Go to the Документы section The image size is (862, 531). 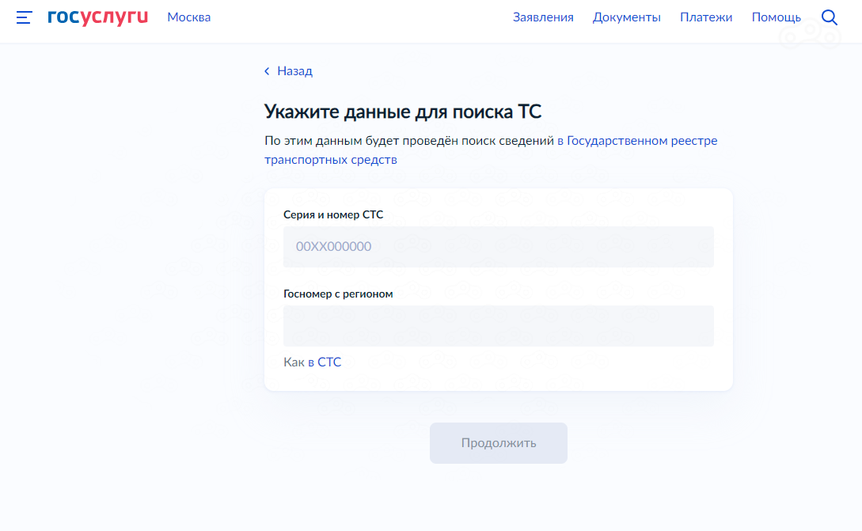[x=626, y=17]
